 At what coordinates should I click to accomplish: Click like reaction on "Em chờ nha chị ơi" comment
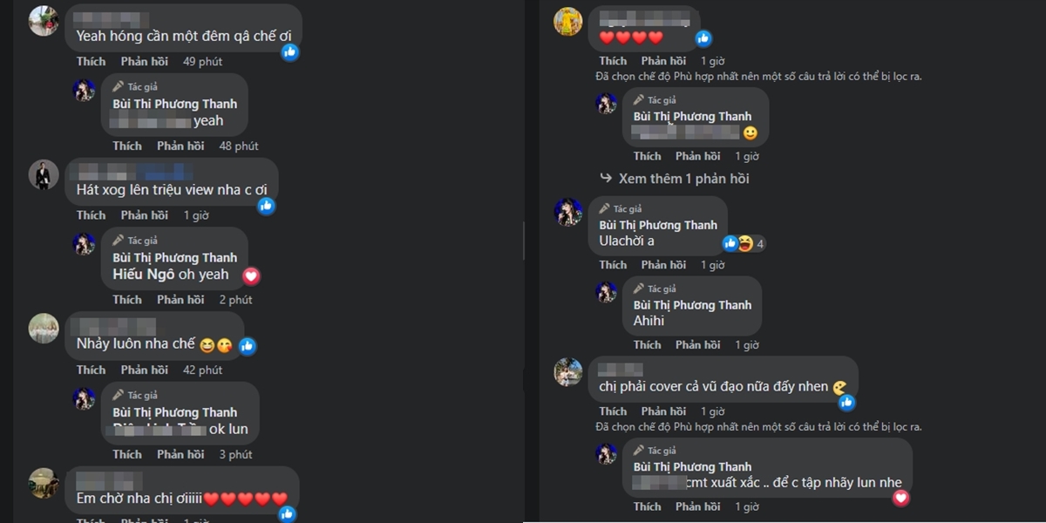(286, 513)
